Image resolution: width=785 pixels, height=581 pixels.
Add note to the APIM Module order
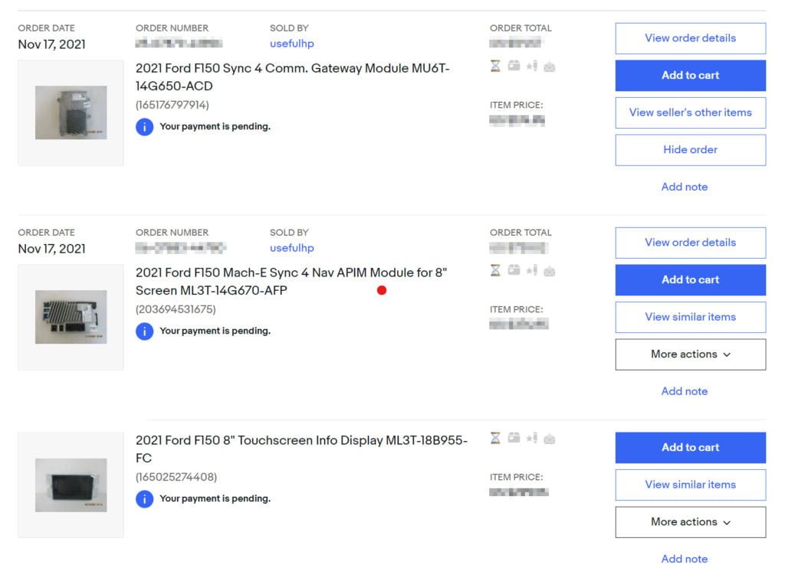click(x=685, y=391)
